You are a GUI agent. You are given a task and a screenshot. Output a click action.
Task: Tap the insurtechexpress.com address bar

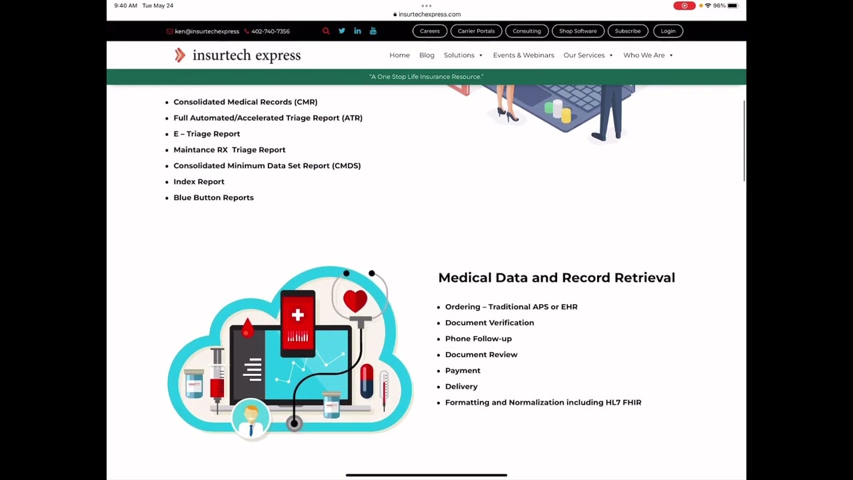coord(426,14)
